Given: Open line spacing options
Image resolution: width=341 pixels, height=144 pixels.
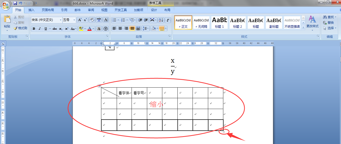Looking at the screenshot, I should (x=146, y=28).
